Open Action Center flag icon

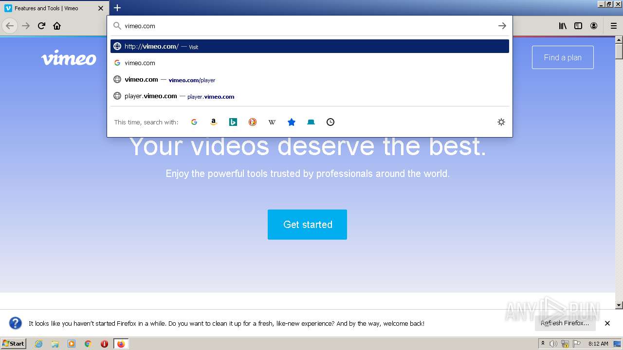[x=577, y=344]
